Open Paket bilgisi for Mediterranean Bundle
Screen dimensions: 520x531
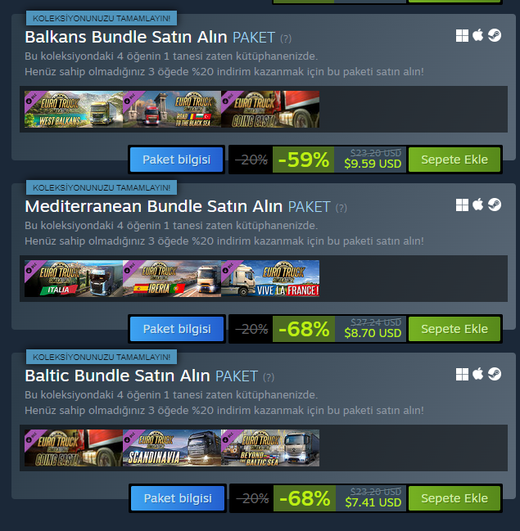point(177,329)
